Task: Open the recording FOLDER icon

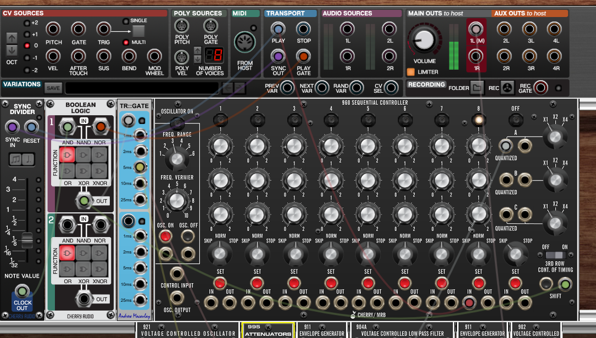Action: (x=477, y=88)
